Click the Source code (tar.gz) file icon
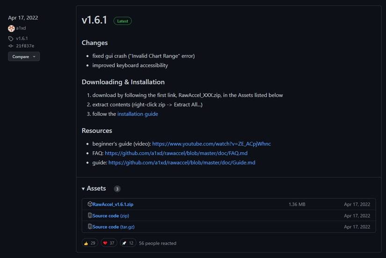Screen dimensions: 386x258 coord(90,227)
